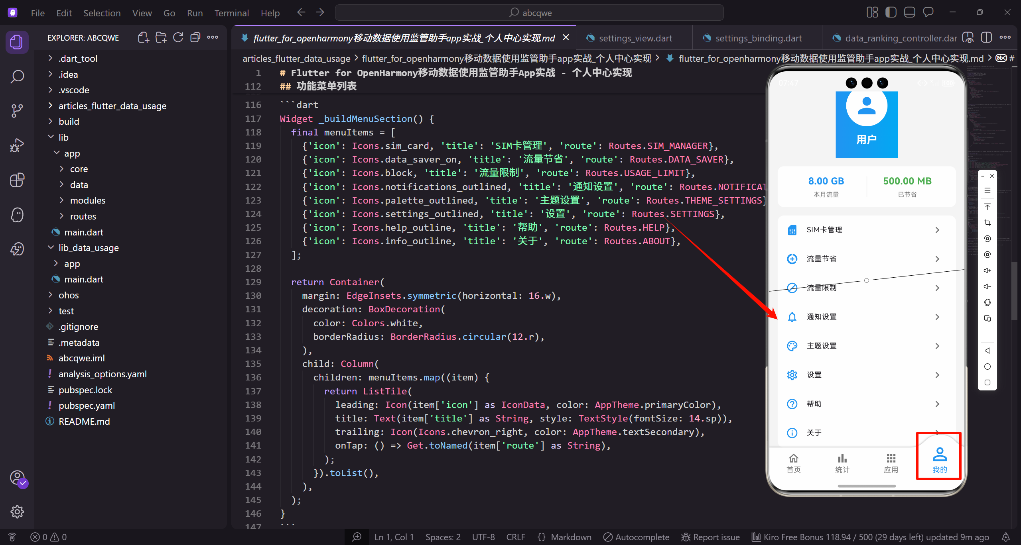Open Run and Debug view
The width and height of the screenshot is (1021, 545).
pos(17,145)
